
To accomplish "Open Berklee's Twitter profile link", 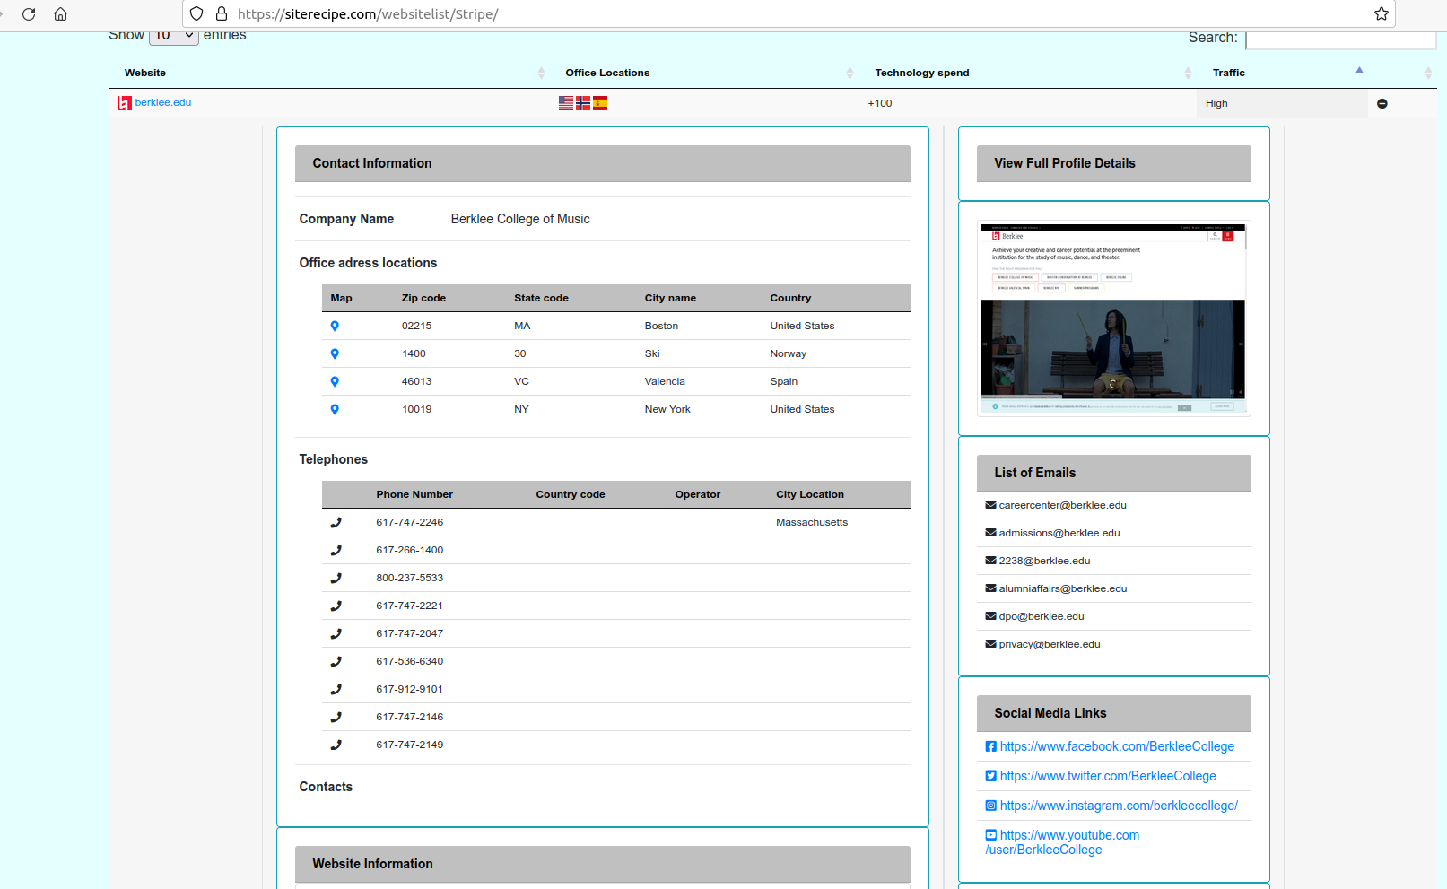I will click(1108, 776).
